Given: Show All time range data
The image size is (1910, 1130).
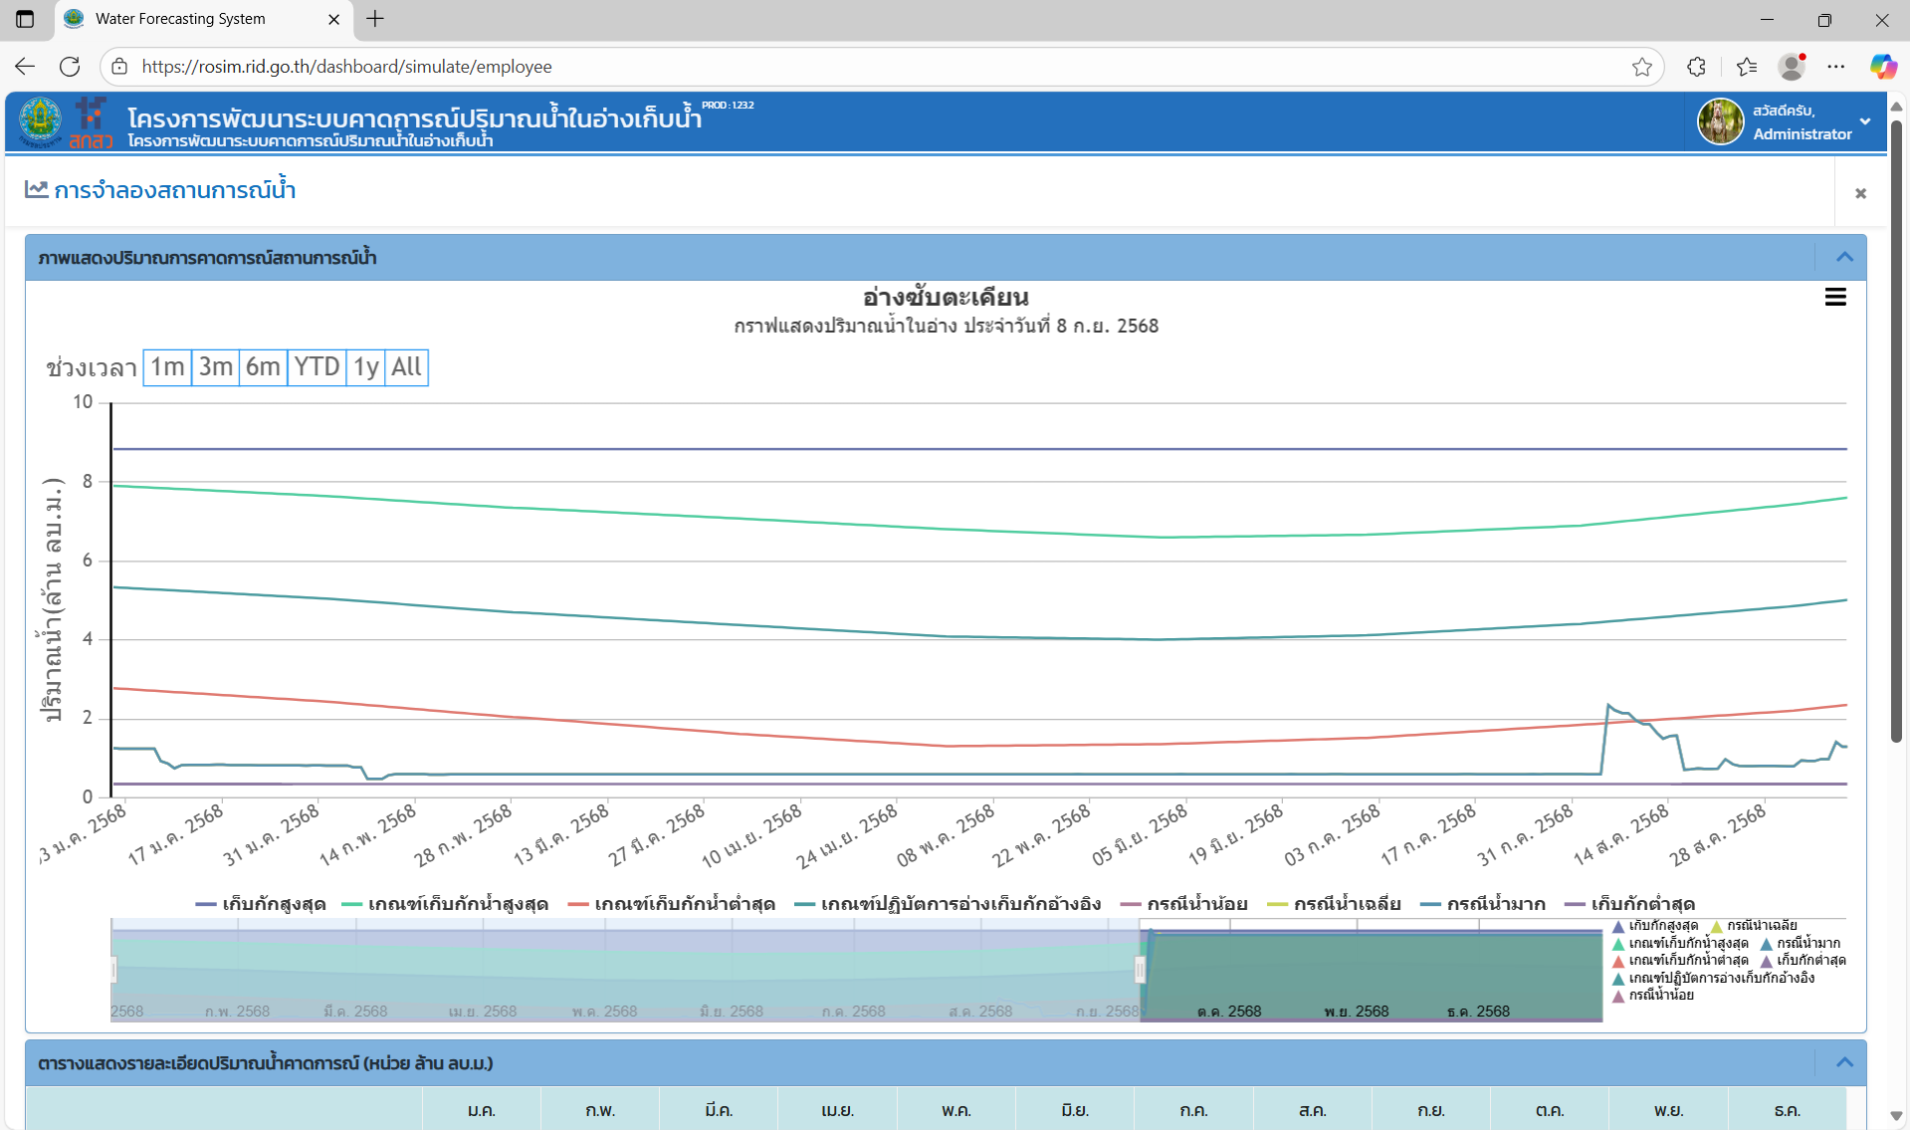Looking at the screenshot, I should coord(406,367).
